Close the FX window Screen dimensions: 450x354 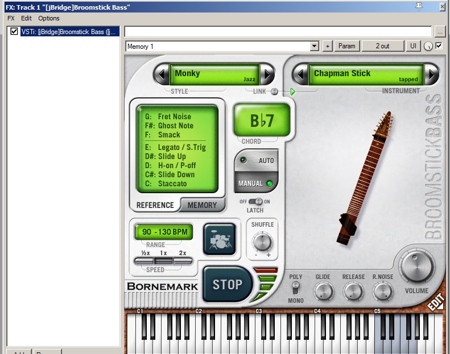click(442, 7)
